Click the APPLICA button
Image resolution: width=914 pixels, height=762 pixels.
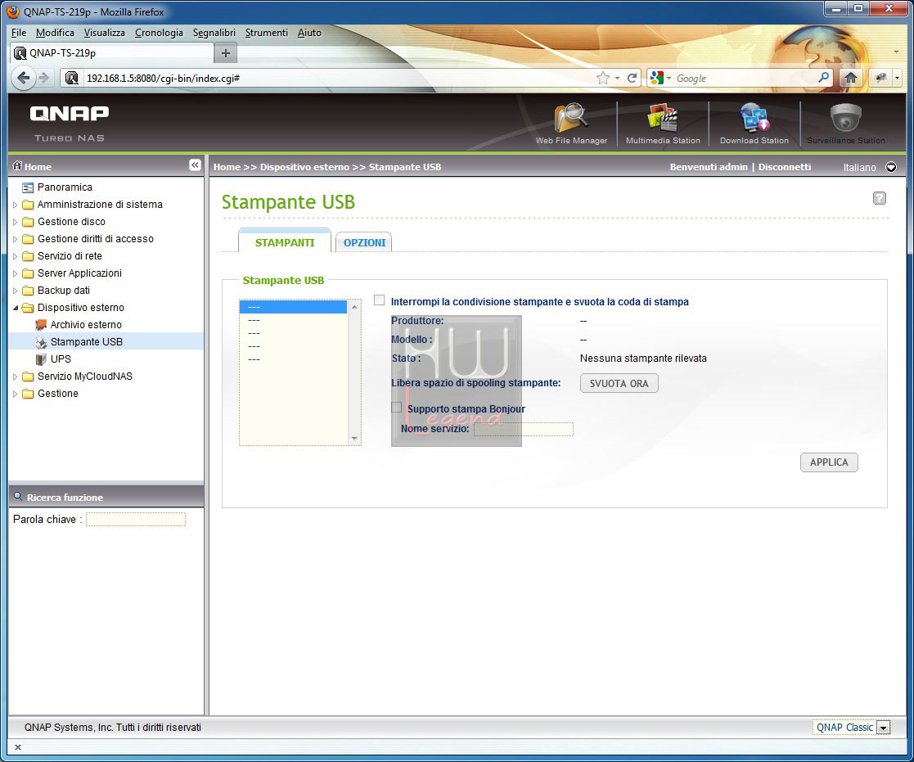click(829, 462)
